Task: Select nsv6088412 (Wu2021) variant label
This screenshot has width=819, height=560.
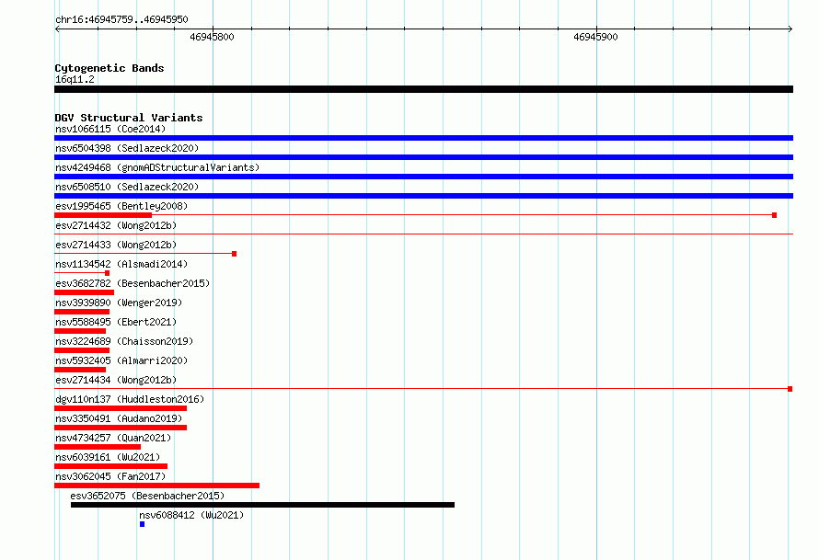Action: (191, 515)
